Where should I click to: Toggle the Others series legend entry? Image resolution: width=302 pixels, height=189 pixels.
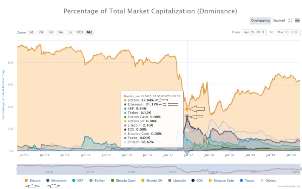pos(268,181)
